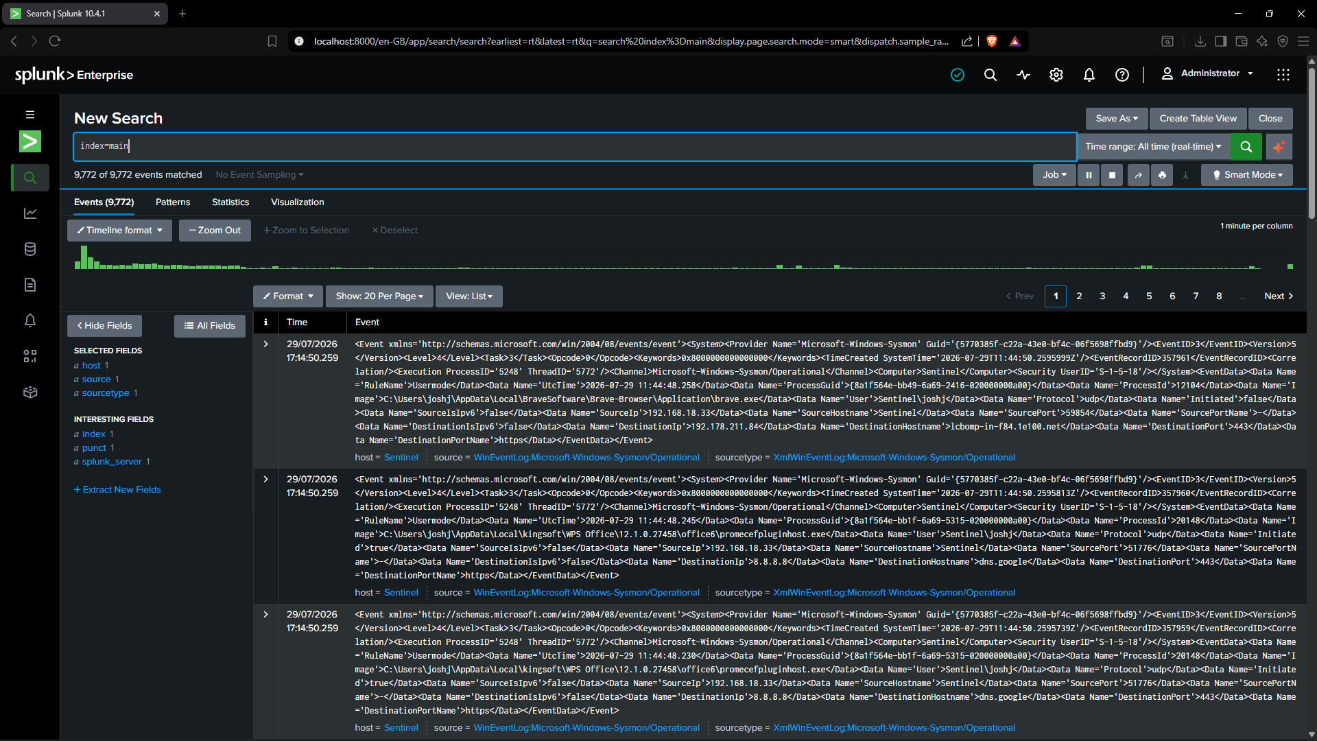Click Zoom Out timeline button
Viewport: 1317px width, 741px height.
pyautogui.click(x=215, y=231)
